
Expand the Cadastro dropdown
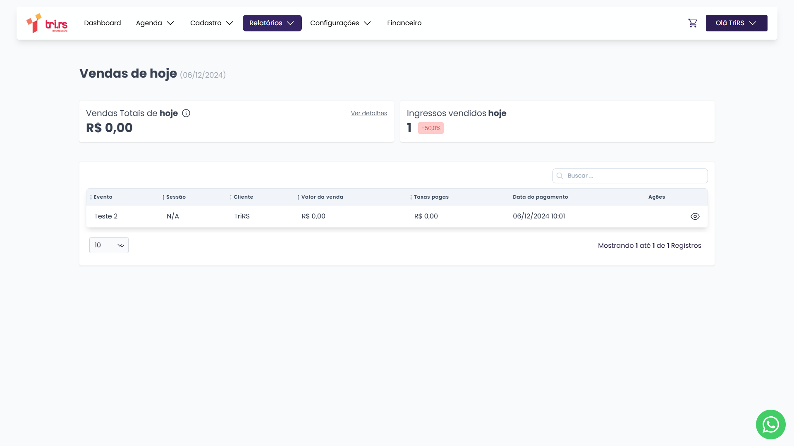211,23
